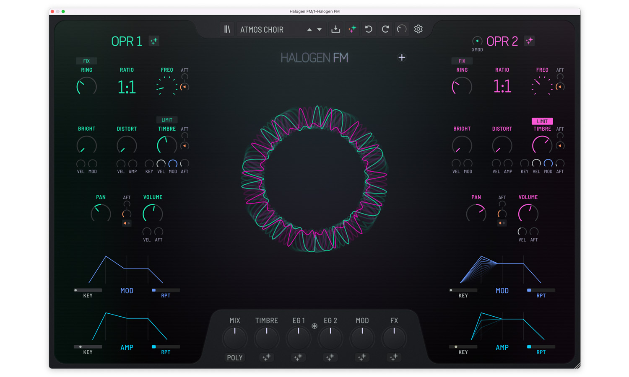The height and width of the screenshot is (377, 629).
Task: Click OPR 2 VOLUME VEL amount knob
Action: click(x=522, y=232)
